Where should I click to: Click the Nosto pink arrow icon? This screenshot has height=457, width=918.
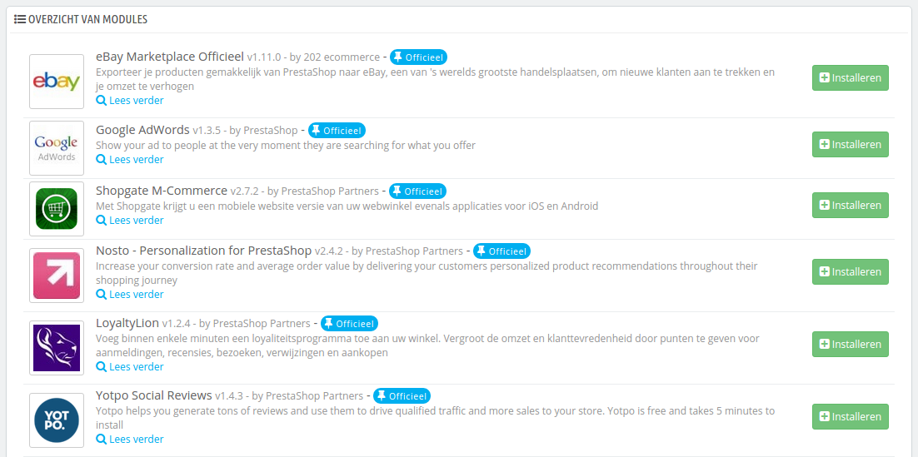click(57, 276)
